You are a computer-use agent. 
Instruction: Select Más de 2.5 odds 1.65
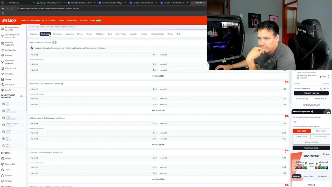pyautogui.click(x=93, y=55)
